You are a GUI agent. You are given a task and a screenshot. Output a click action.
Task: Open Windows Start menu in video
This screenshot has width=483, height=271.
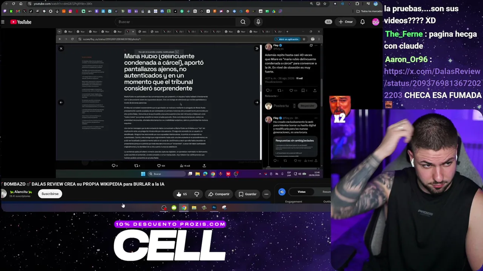point(143,174)
